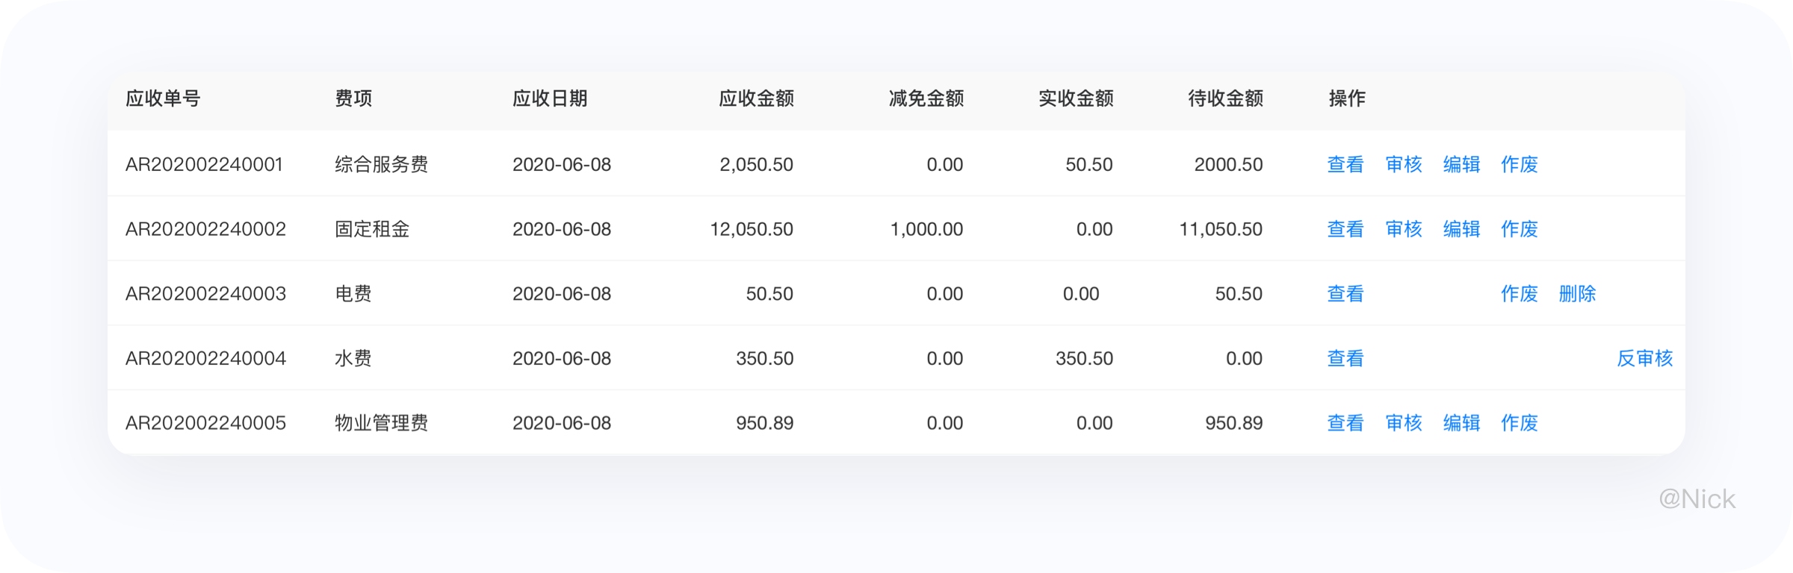Click 审核 link for 综合服务费 row
Screen dimensions: 1793x573
click(1404, 164)
